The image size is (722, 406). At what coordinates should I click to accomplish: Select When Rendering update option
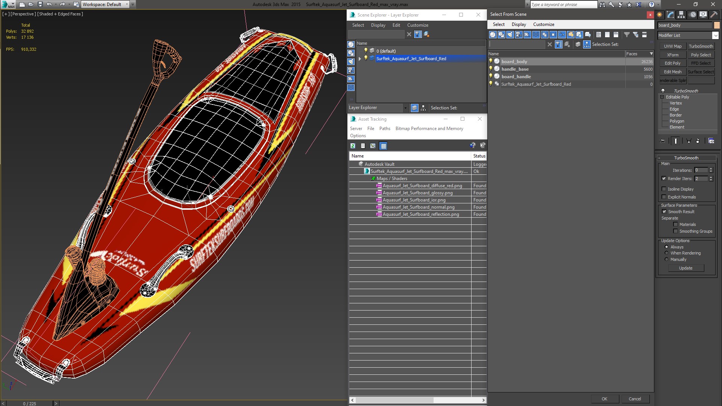(x=666, y=253)
